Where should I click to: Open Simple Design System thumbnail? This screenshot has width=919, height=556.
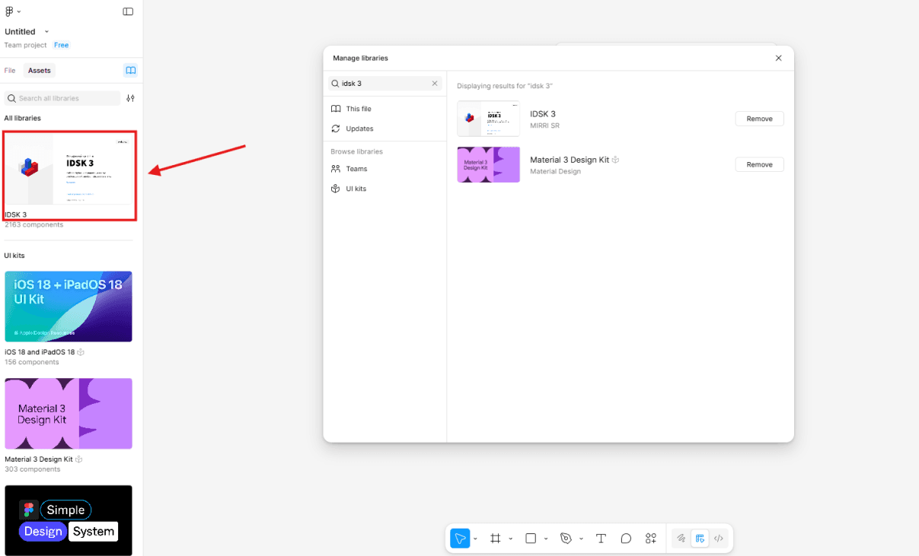pyautogui.click(x=69, y=520)
